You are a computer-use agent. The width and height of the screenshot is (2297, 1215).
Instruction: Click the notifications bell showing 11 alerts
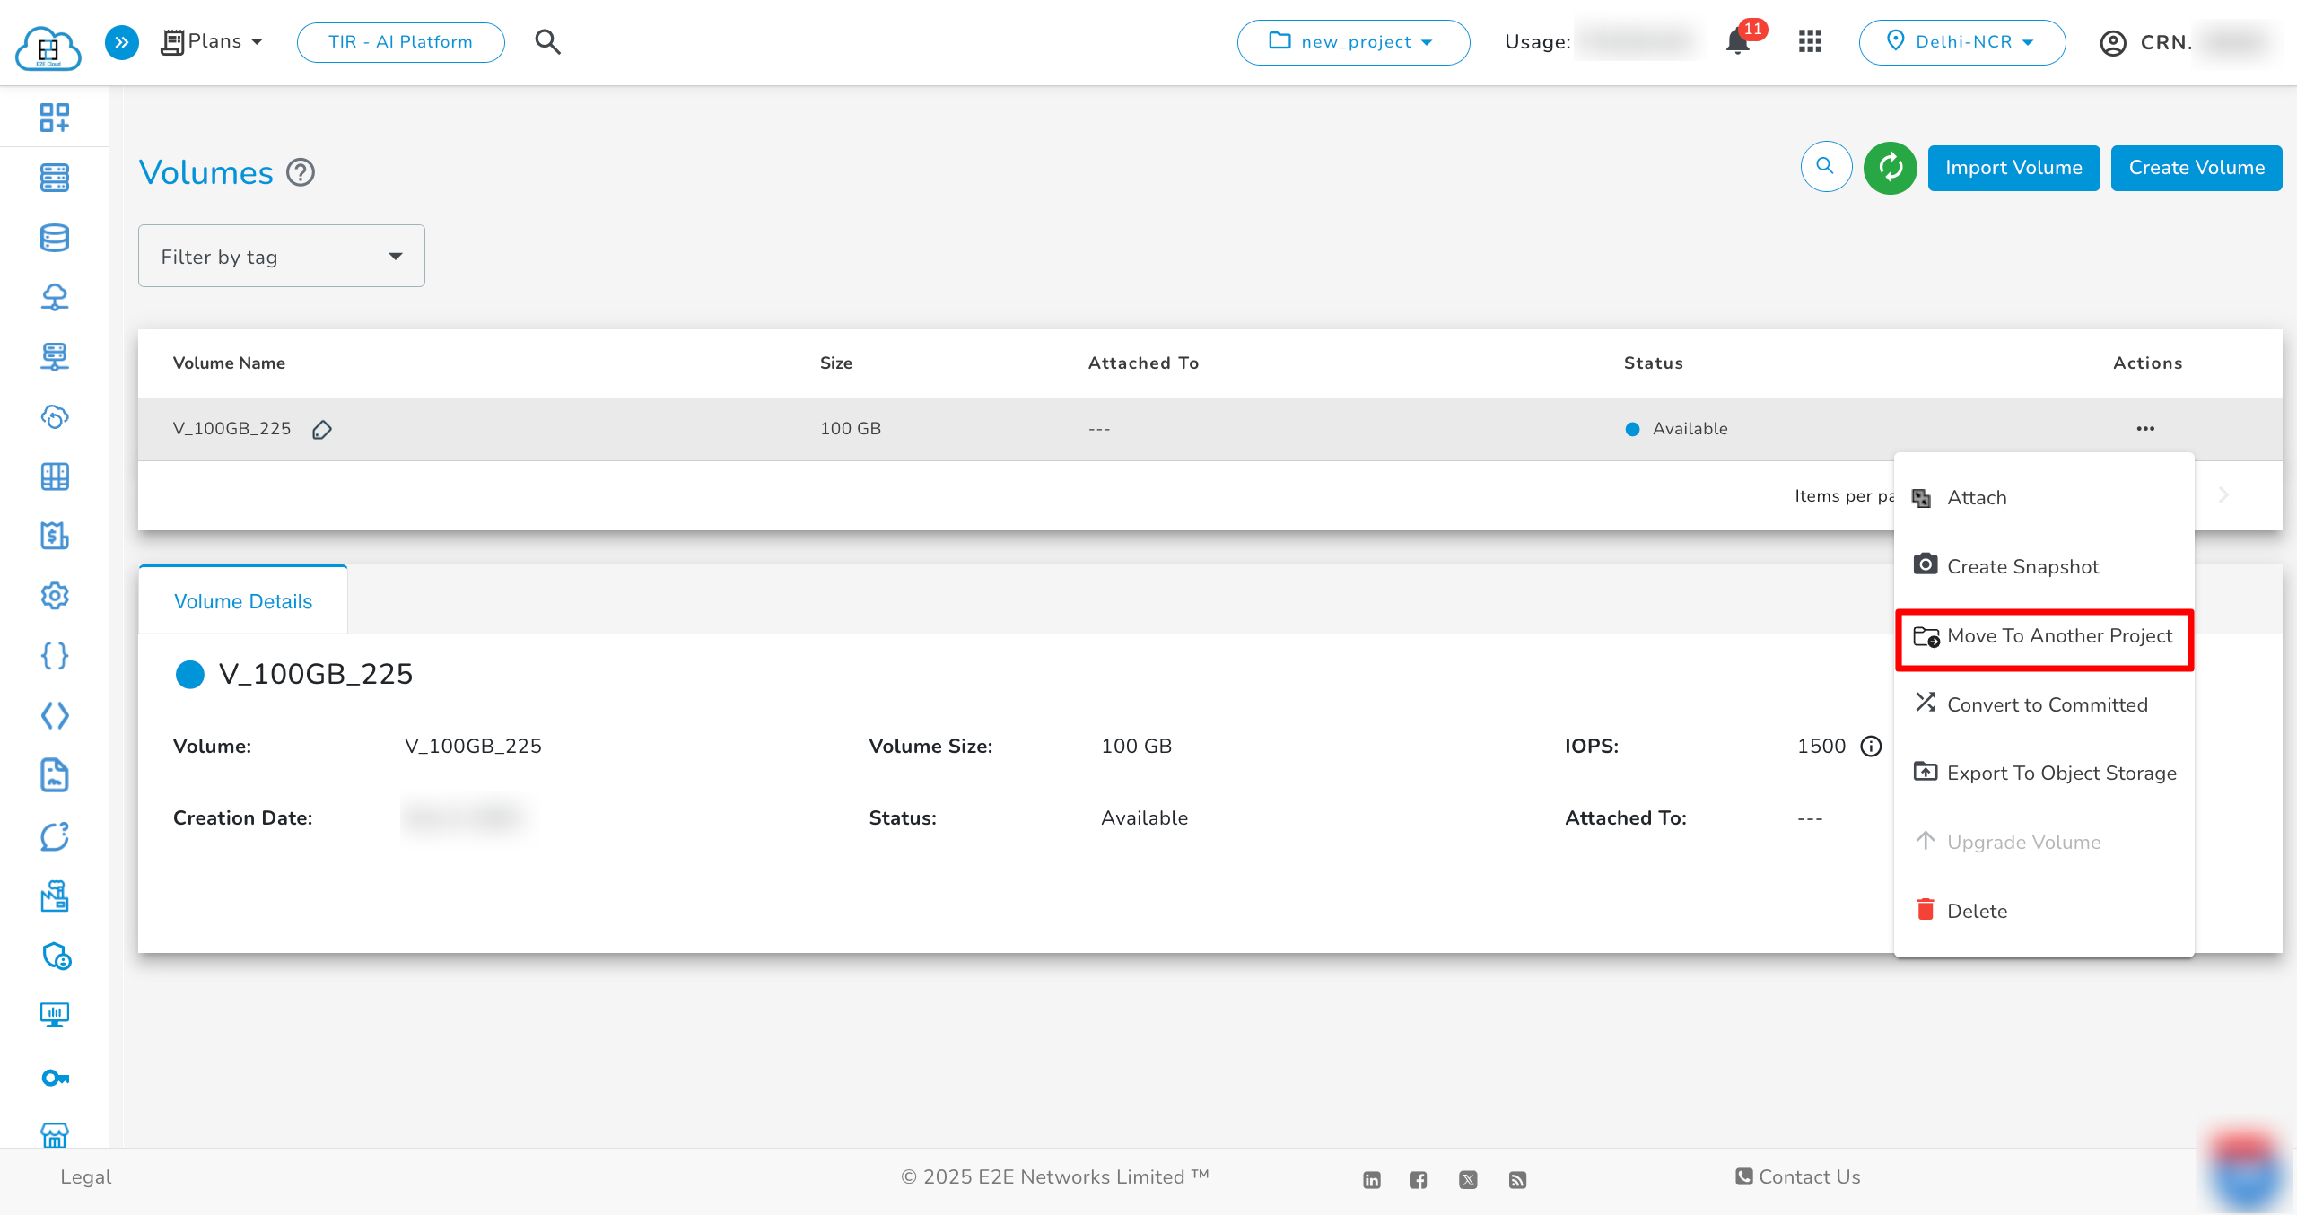1738,41
